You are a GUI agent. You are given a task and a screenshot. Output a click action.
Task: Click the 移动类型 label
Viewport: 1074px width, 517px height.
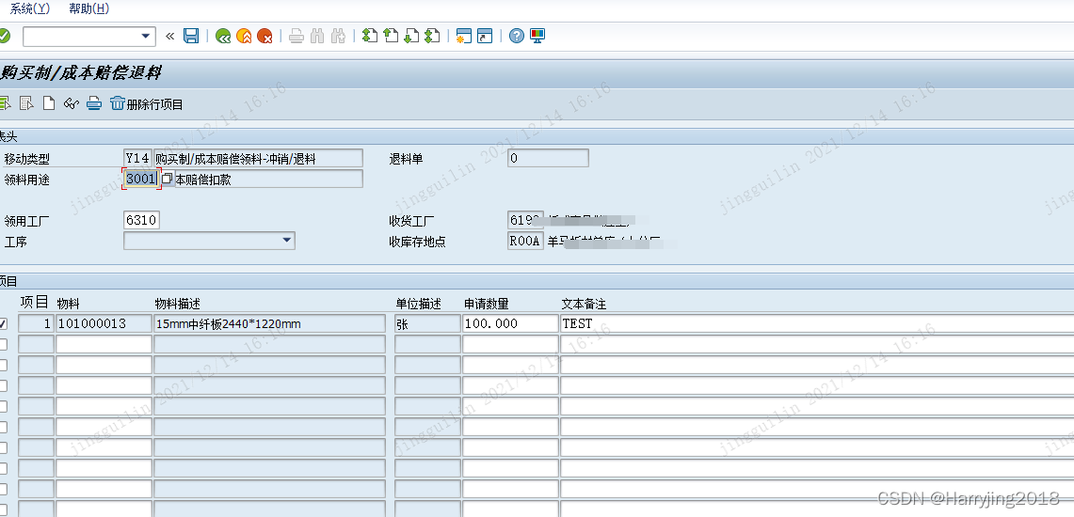[26, 160]
